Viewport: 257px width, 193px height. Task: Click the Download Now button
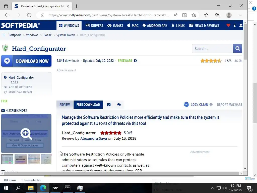pyautogui.click(x=26, y=61)
